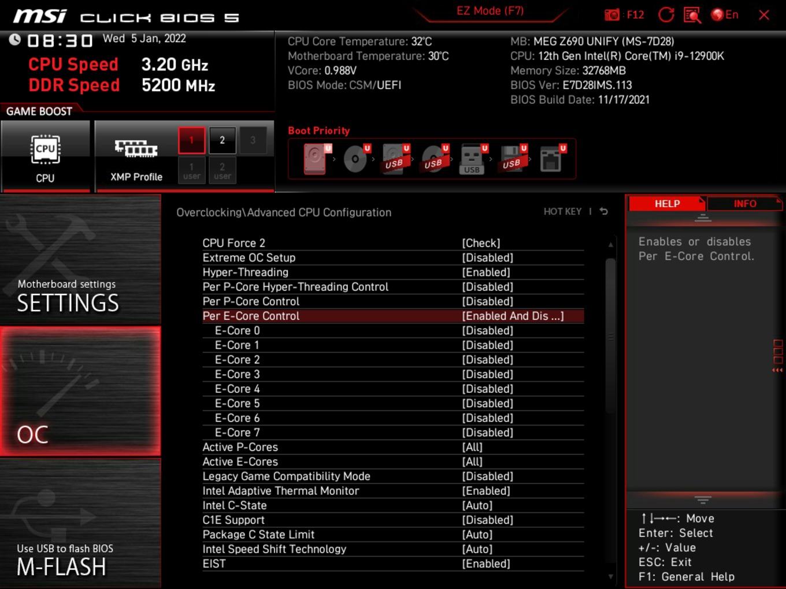Select XMP user profile 1
786x589 pixels.
click(x=192, y=170)
